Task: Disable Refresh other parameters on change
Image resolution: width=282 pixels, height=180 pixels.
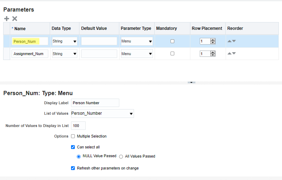Action: click(73, 168)
